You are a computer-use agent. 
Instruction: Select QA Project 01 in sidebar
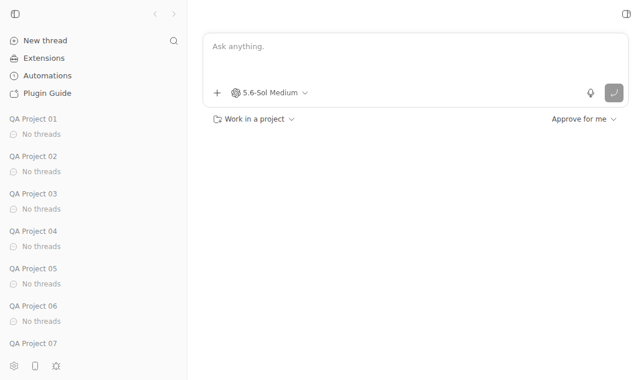[x=33, y=119]
